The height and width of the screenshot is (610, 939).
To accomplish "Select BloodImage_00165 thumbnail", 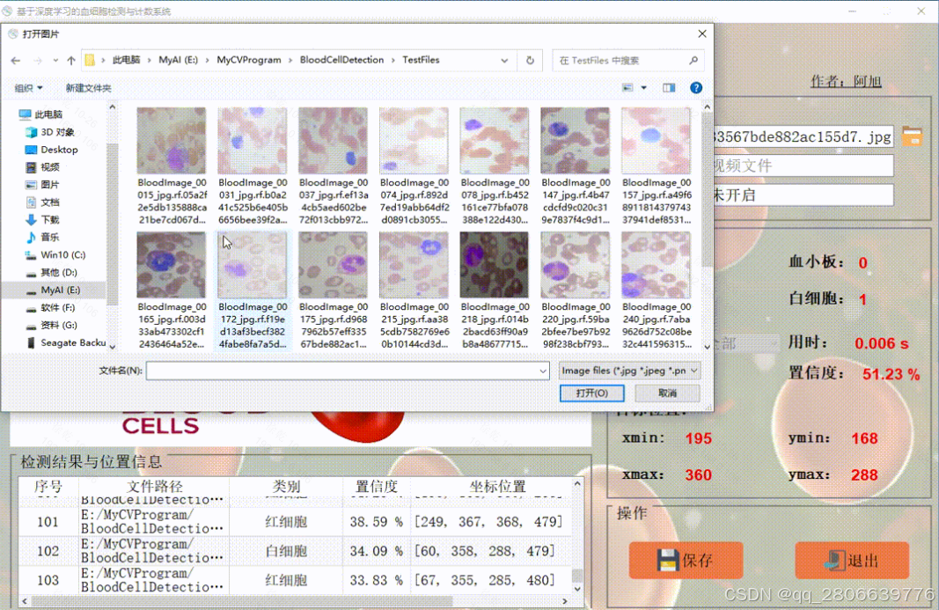I will click(172, 265).
